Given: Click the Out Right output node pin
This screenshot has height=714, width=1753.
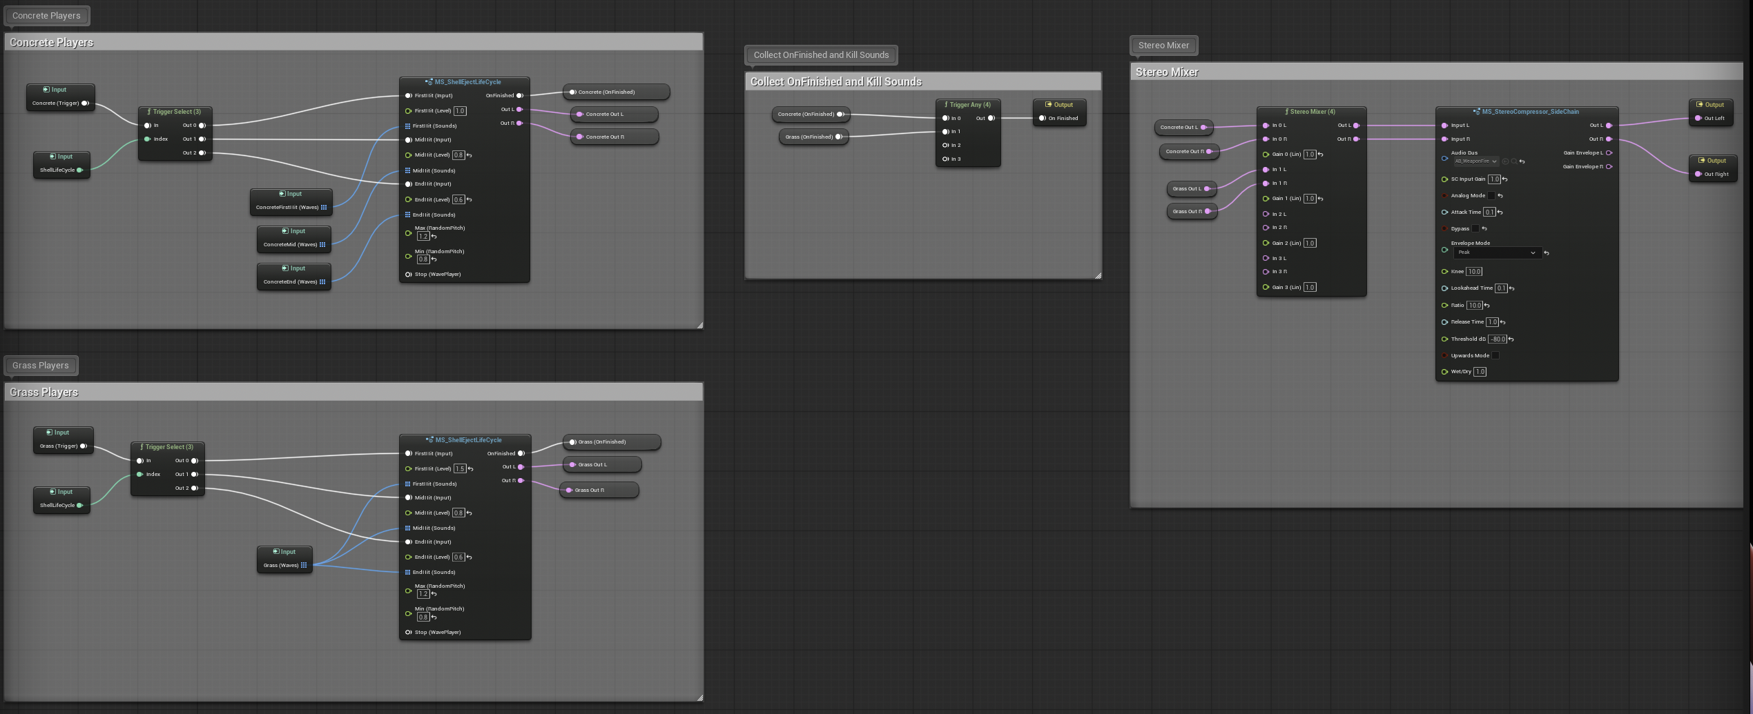Looking at the screenshot, I should click(x=1698, y=175).
